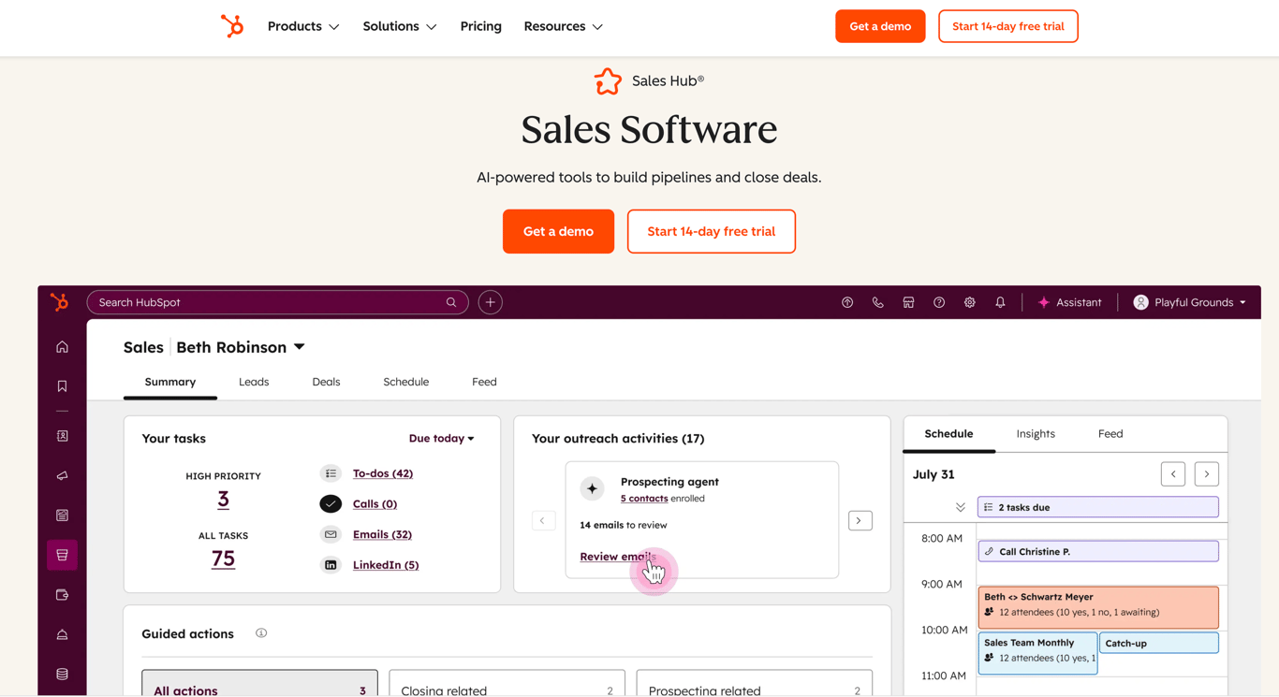The width and height of the screenshot is (1279, 697).
Task: Click the Emails envelope icon
Action: 331,534
